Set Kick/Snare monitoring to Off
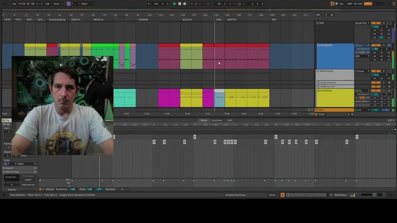This screenshot has height=223, width=397. (368, 98)
